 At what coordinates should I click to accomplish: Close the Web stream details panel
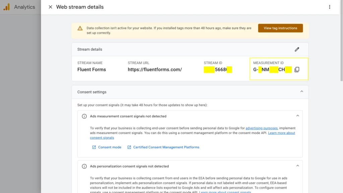50,7
